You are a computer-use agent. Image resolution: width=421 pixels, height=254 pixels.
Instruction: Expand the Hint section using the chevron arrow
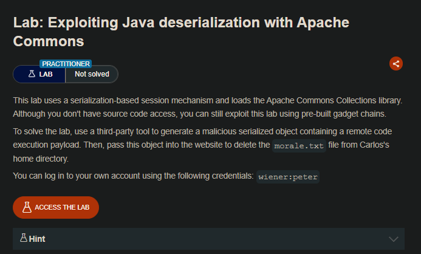pyautogui.click(x=393, y=239)
